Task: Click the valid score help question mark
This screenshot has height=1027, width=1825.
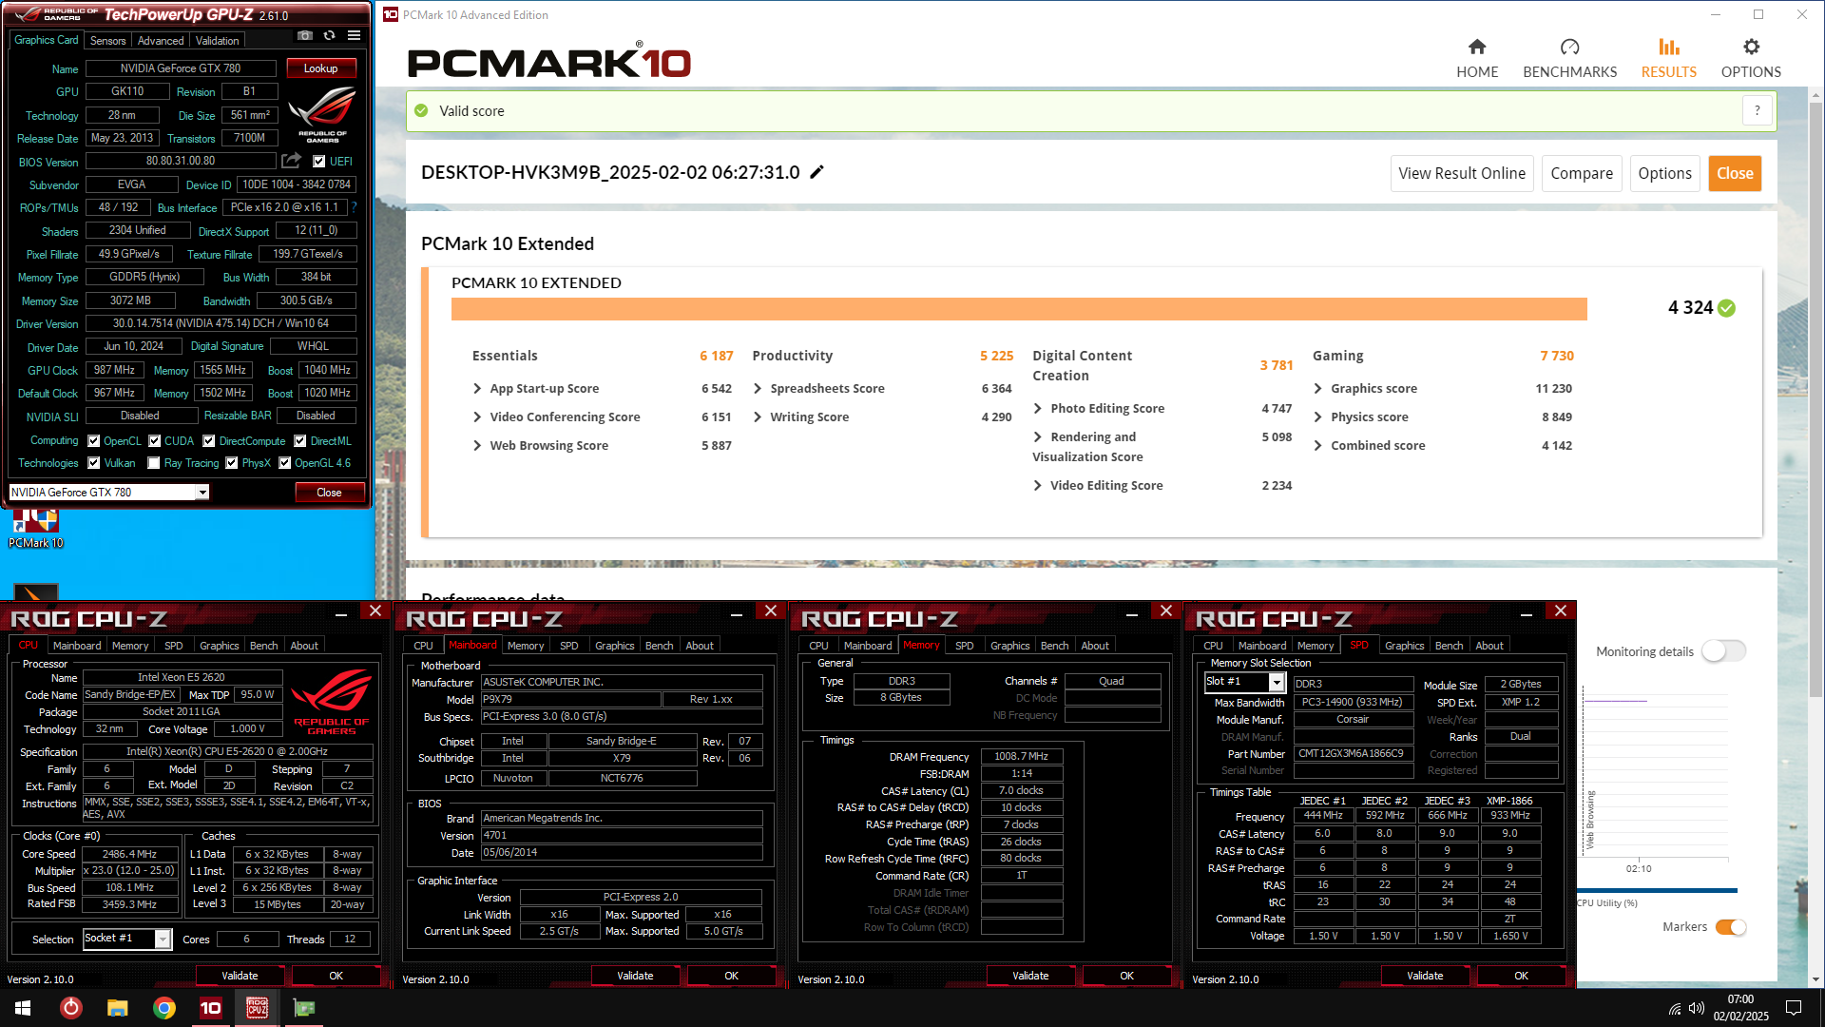Action: click(x=1757, y=110)
